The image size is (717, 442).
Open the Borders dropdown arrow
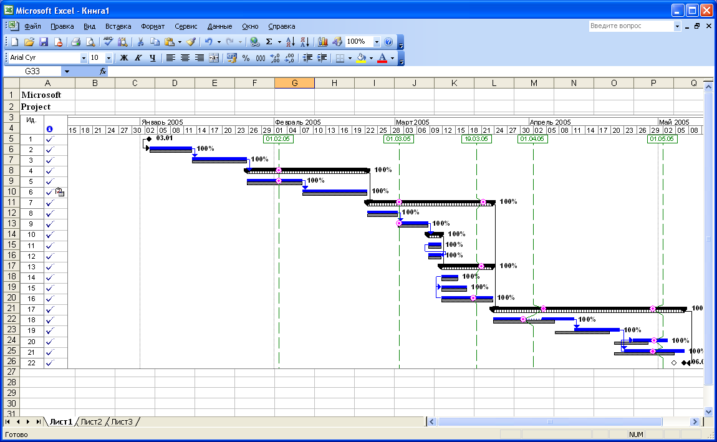coord(350,58)
